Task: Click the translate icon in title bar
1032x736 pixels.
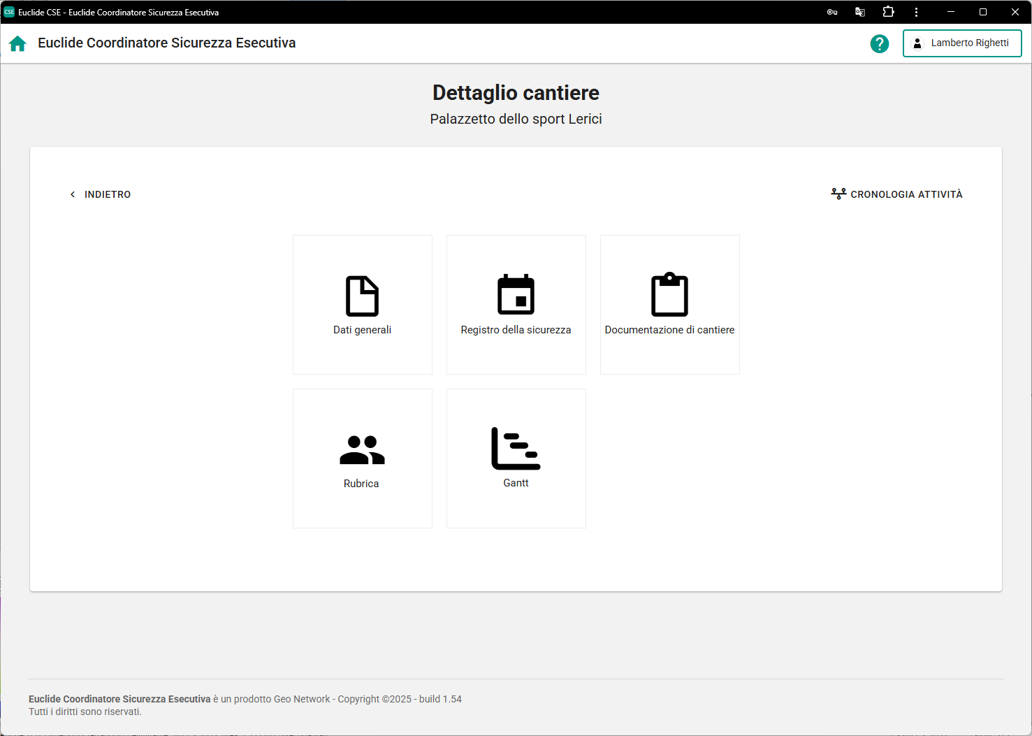Action: click(x=860, y=12)
